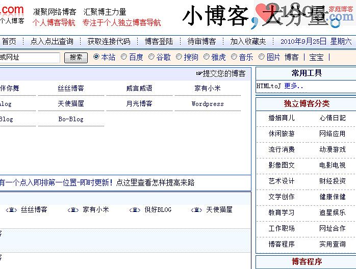Click the 〈宣〉 icon before 丝丝博客
The width and height of the screenshot is (356, 269).
11,210
